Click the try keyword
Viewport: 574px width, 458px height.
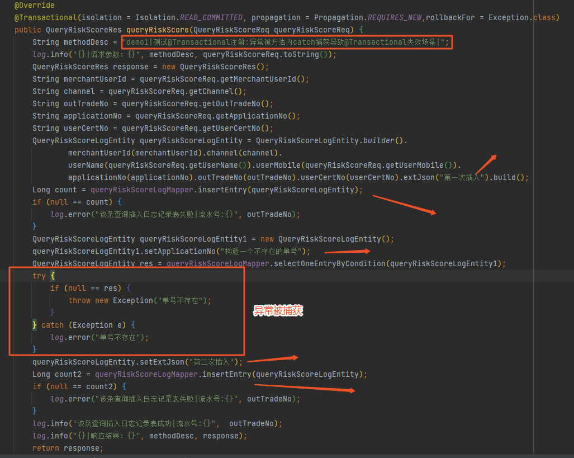pos(39,276)
